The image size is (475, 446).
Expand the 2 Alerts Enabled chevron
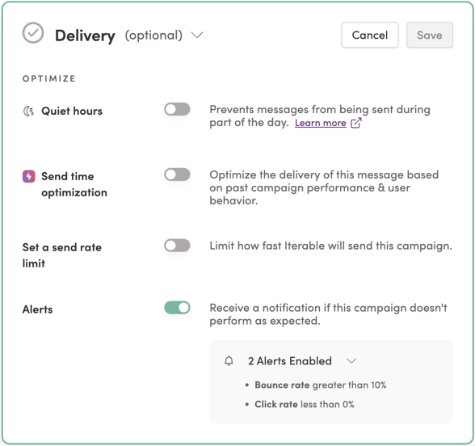(x=351, y=361)
